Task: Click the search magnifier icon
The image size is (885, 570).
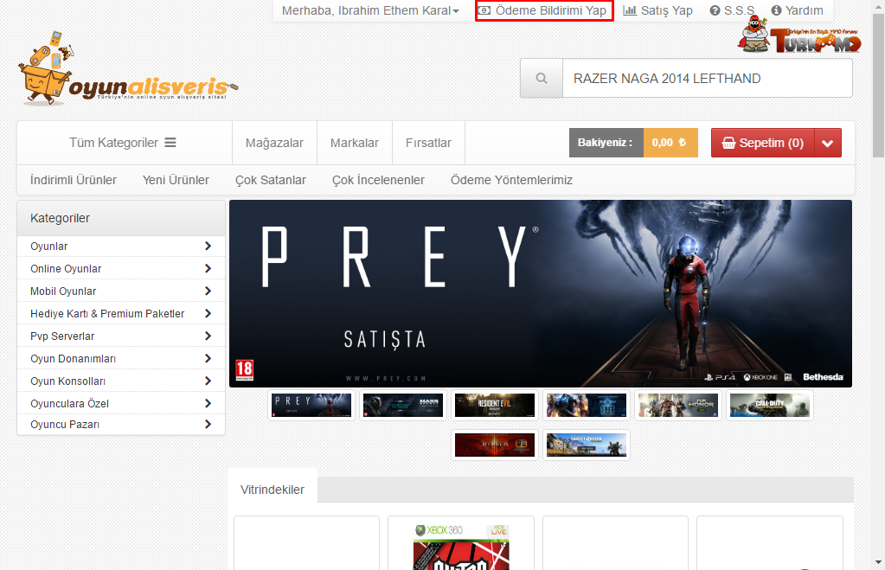Action: tap(542, 79)
